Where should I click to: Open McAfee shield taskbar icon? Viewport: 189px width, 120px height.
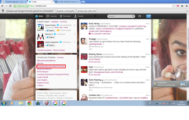47,103
